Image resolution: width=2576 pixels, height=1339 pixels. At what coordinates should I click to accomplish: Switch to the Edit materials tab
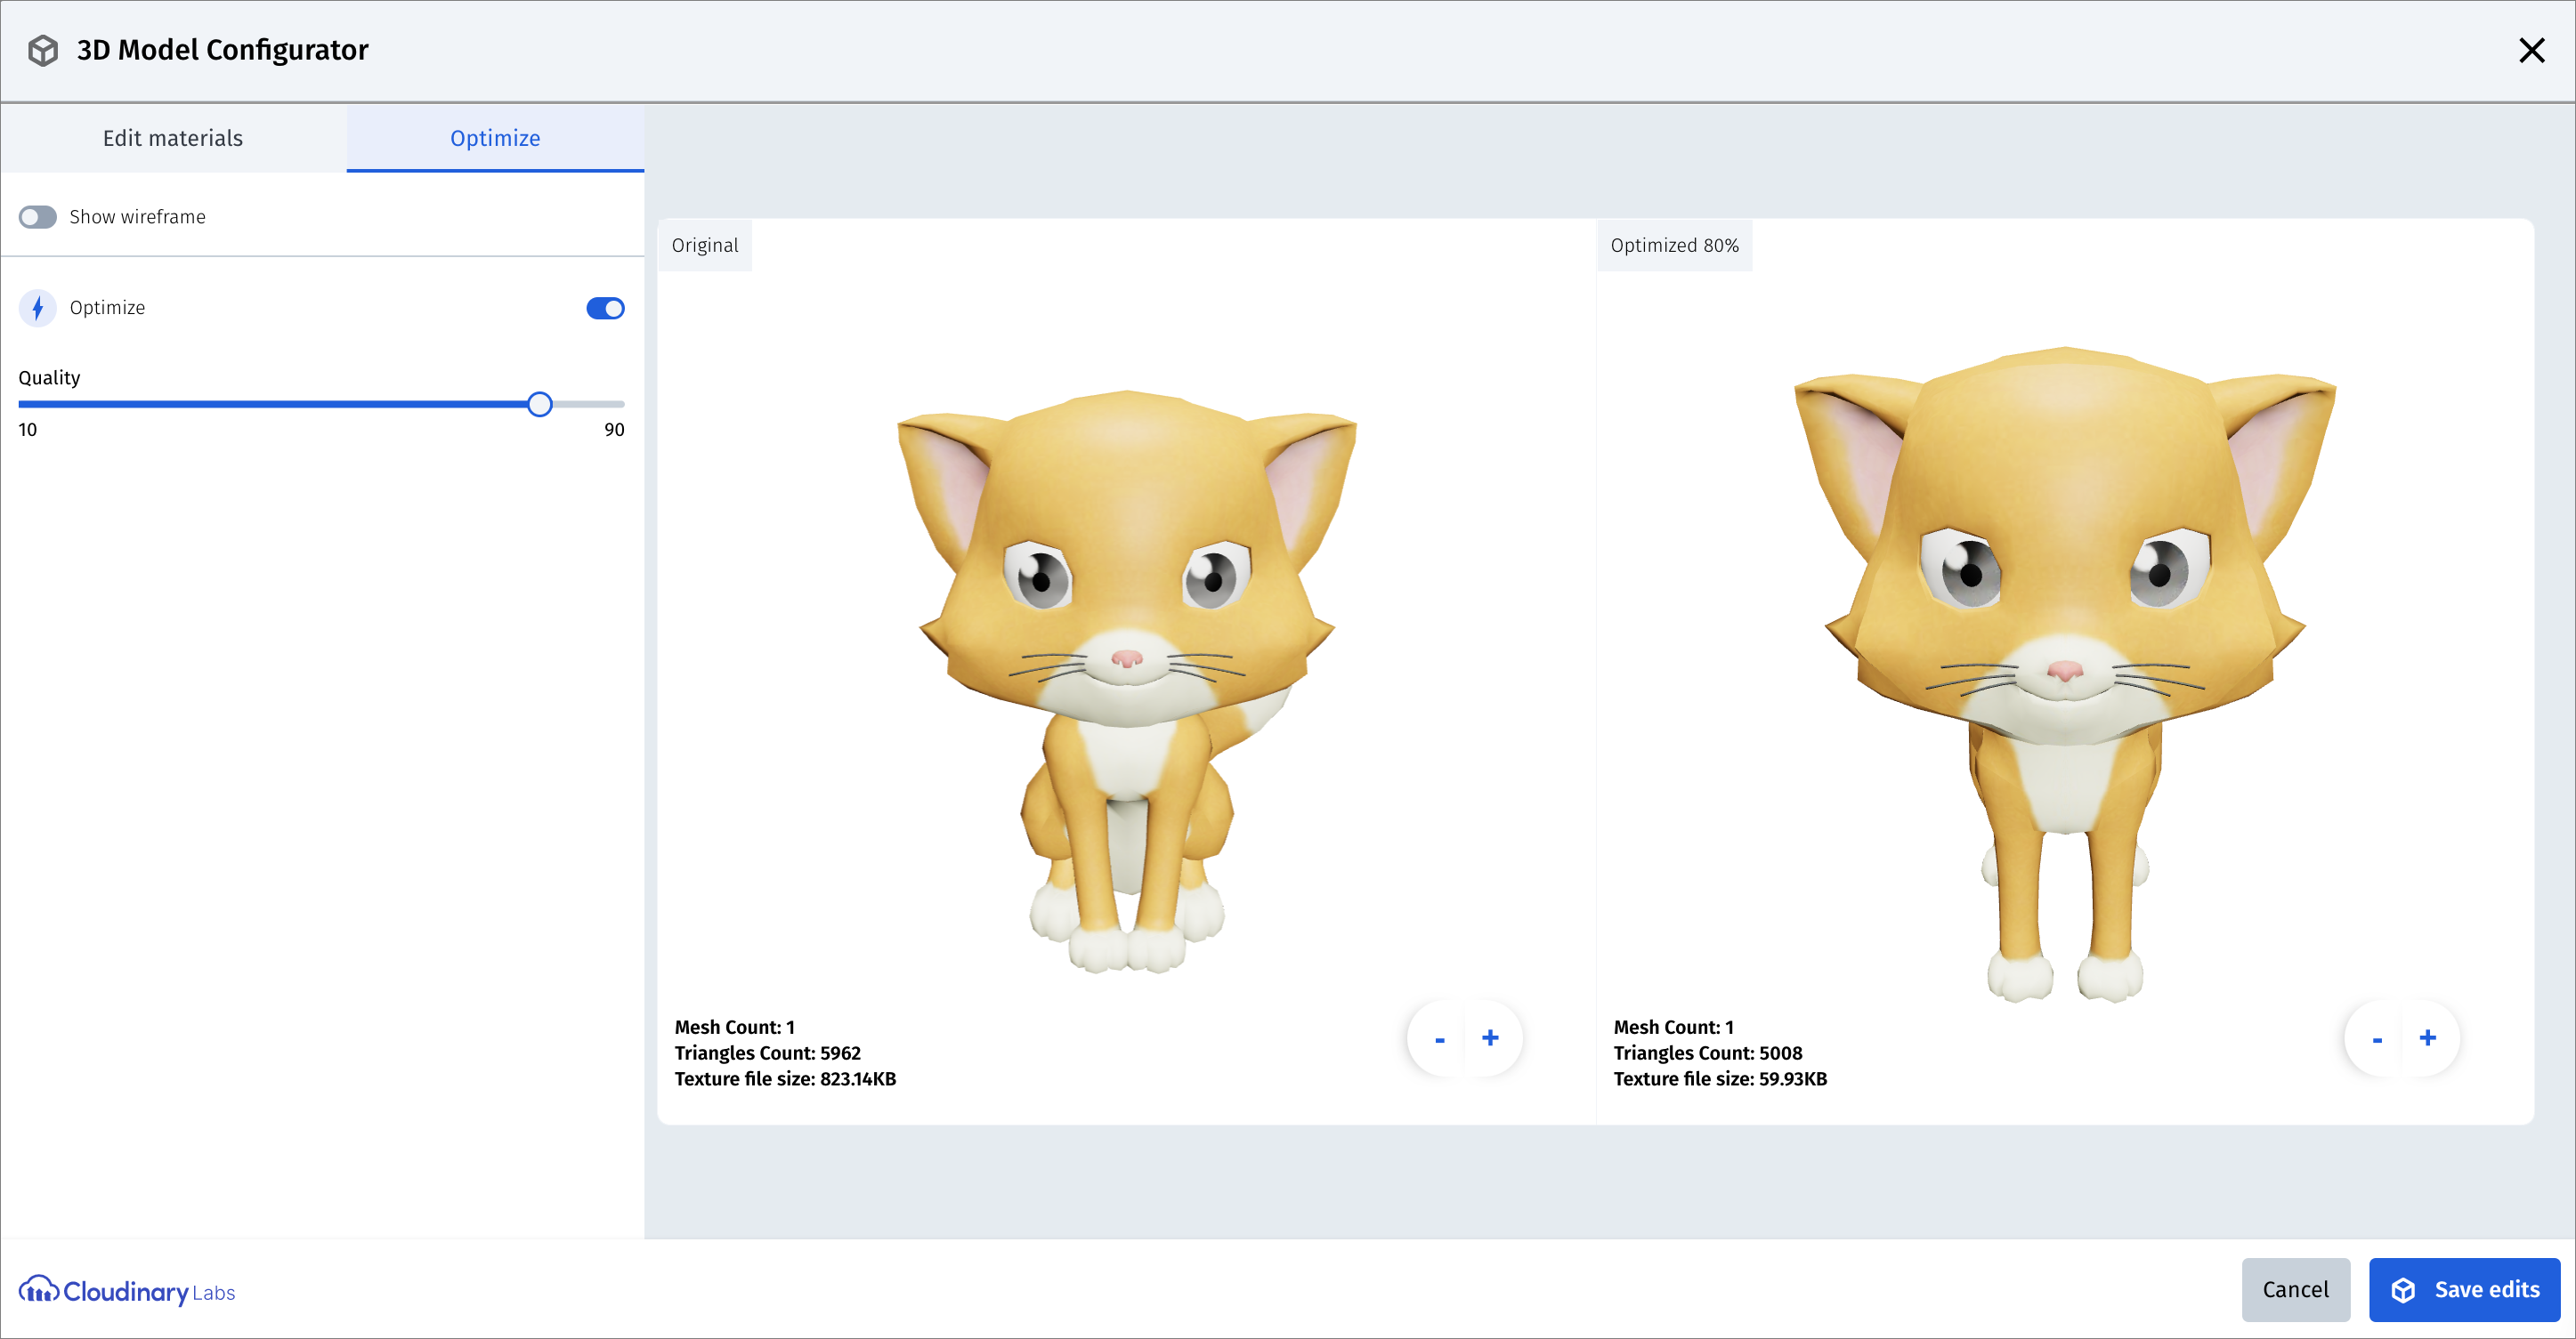(x=172, y=138)
